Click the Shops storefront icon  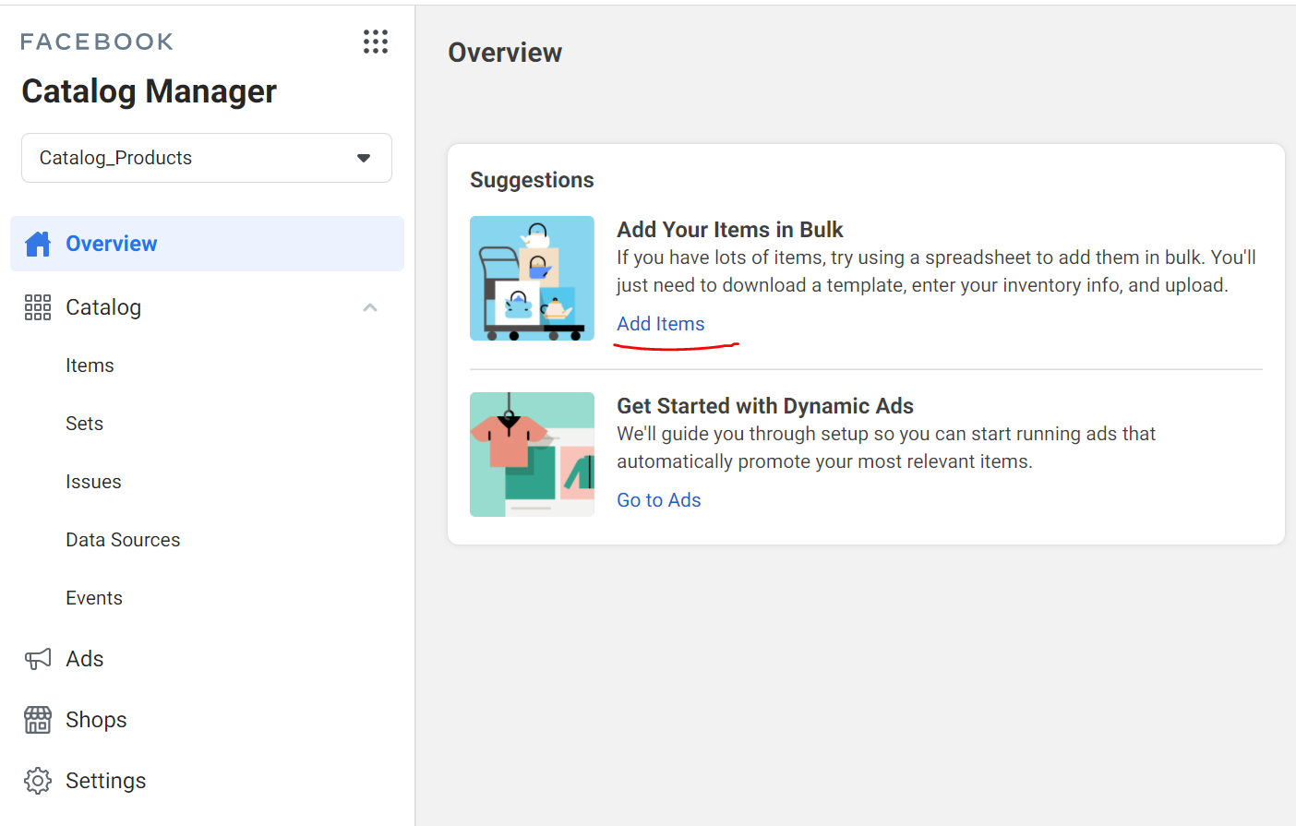(x=38, y=720)
